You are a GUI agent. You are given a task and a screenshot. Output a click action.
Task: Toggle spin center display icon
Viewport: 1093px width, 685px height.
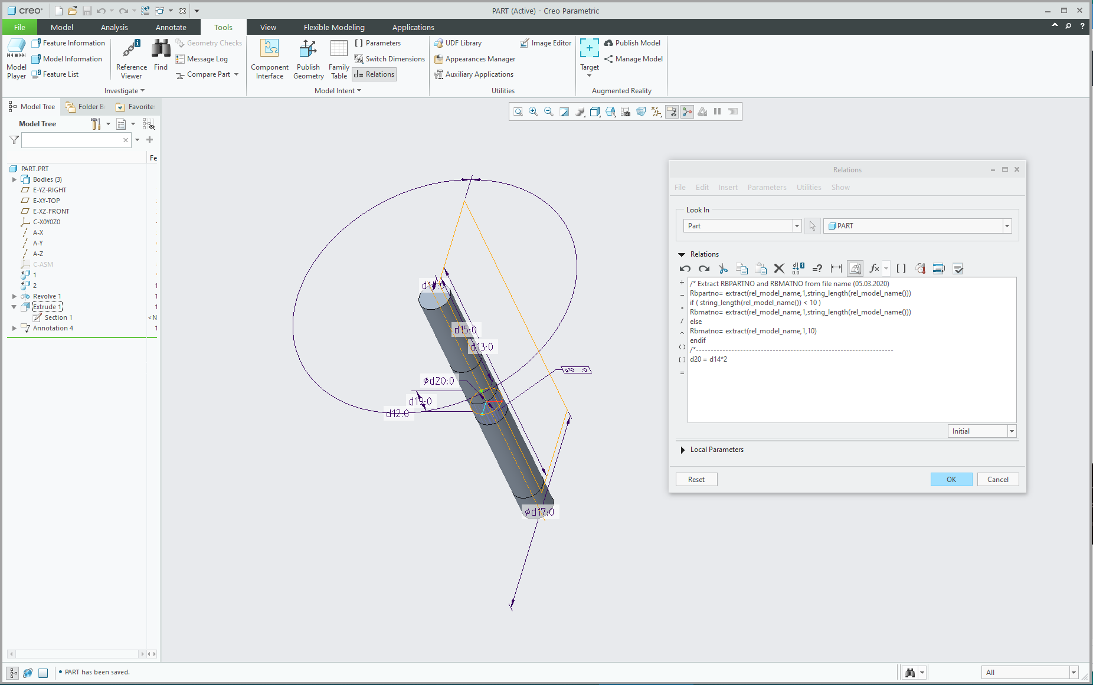[687, 112]
